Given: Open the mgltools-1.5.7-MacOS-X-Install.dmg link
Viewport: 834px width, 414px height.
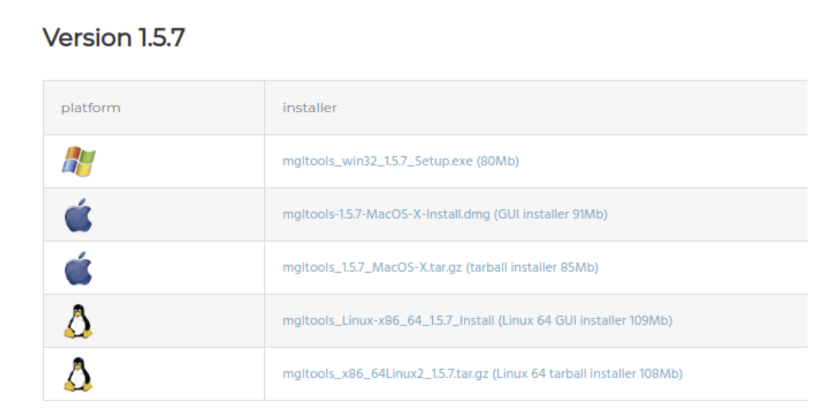Looking at the screenshot, I should click(386, 215).
